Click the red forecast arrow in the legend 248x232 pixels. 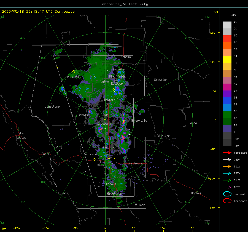point(227,153)
